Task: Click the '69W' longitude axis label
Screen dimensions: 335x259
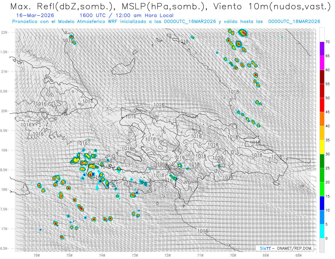Action: coord(265,255)
